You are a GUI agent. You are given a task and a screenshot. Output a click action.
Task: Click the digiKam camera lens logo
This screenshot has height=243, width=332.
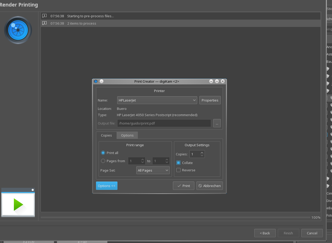18,30
